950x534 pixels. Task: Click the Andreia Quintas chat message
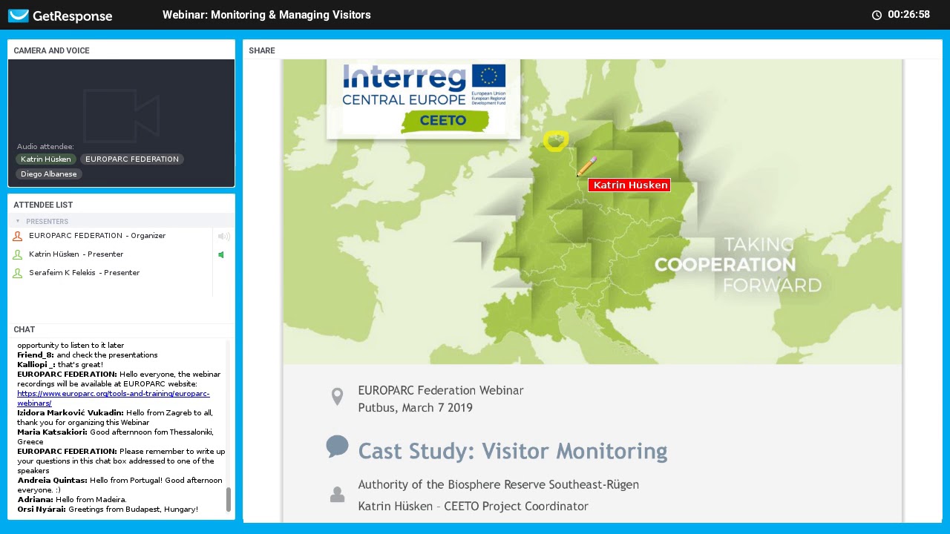[x=119, y=485]
